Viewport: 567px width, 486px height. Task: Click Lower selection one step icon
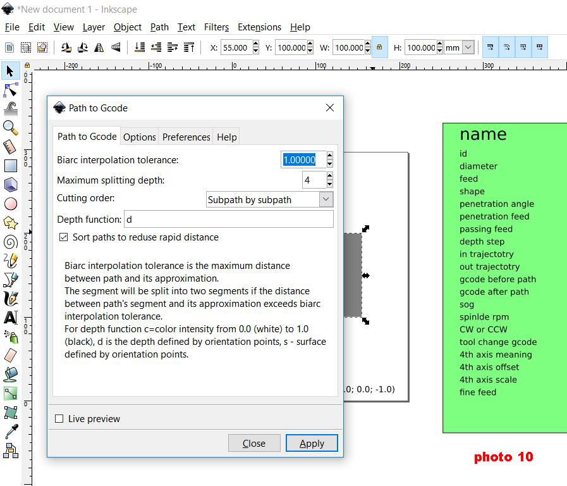point(156,47)
